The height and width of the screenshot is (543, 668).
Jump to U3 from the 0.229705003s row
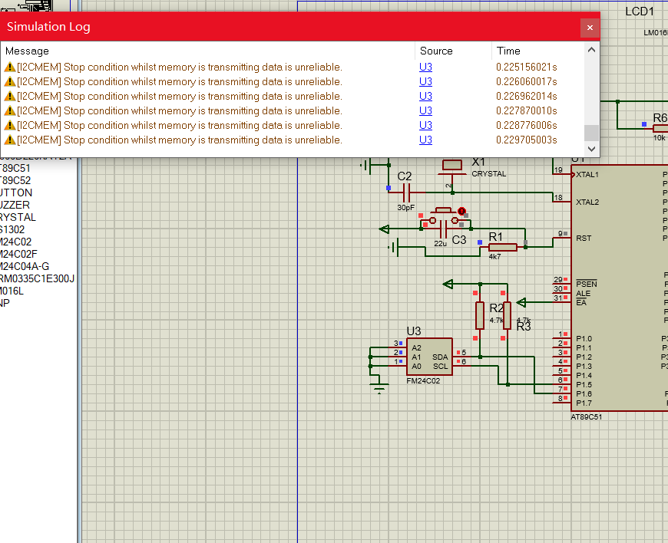point(425,140)
